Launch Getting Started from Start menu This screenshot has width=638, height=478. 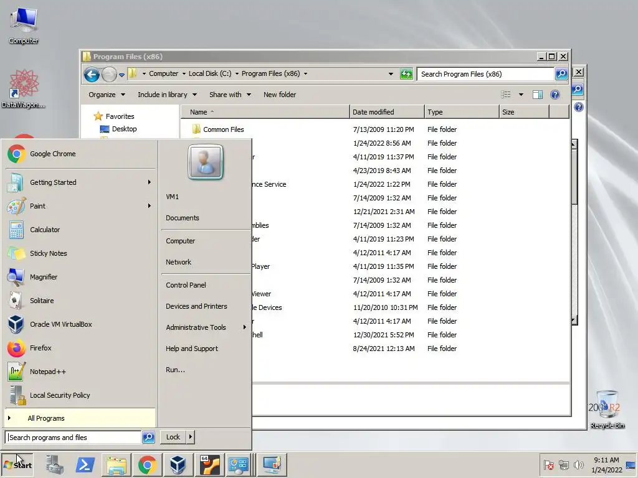80,182
